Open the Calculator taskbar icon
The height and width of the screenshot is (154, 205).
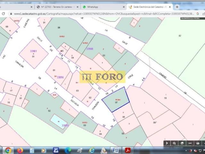pyautogui.click(x=32, y=150)
